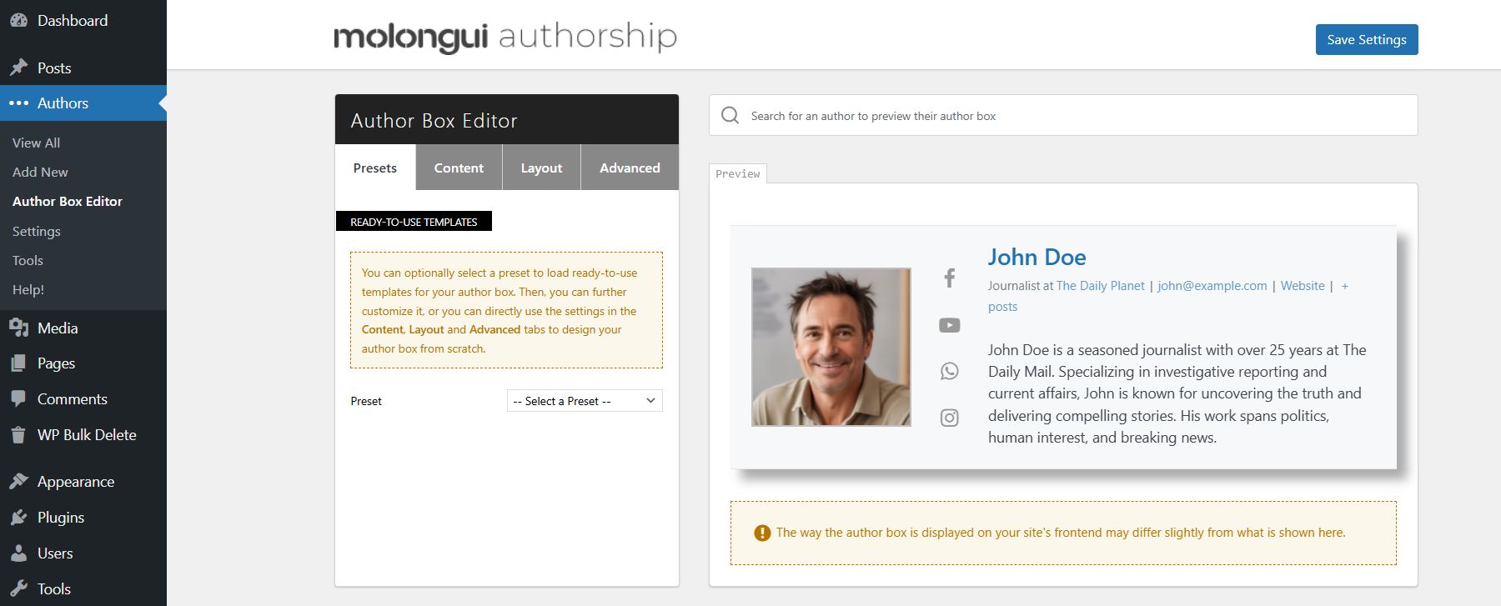The height and width of the screenshot is (606, 1501).
Task: Click the Facebook icon in author box
Action: [949, 278]
